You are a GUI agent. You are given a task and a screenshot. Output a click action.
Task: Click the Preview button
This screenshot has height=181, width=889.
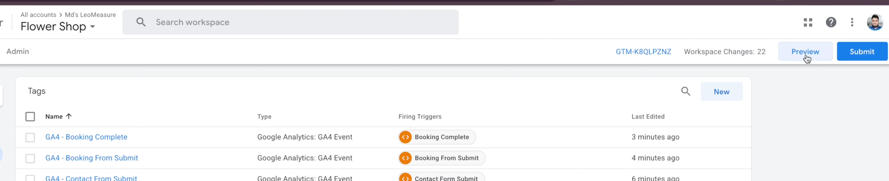(x=805, y=51)
